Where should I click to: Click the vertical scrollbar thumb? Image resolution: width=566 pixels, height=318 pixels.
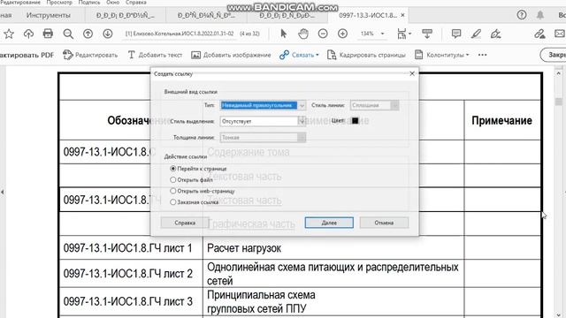[x=558, y=101]
